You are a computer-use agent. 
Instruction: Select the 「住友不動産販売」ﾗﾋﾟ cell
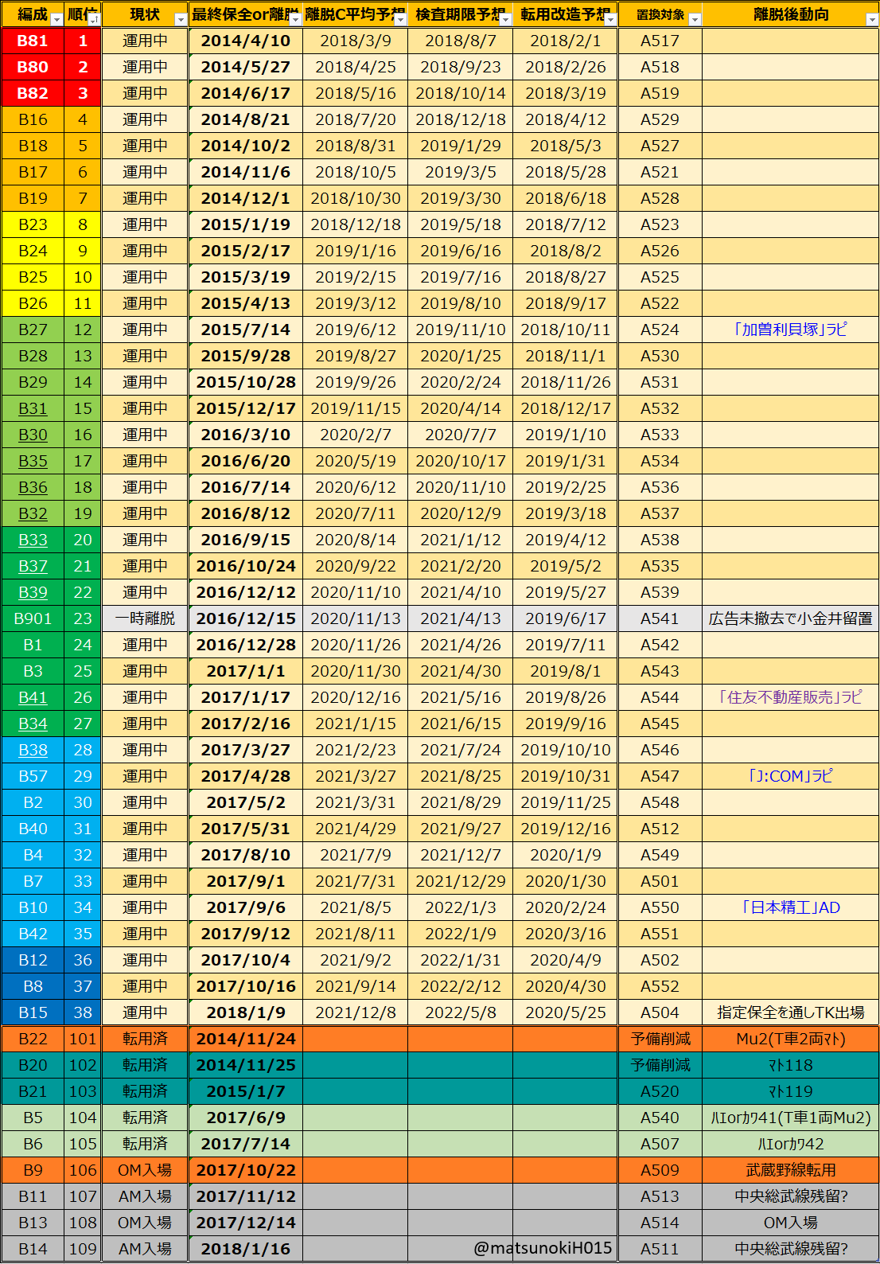pos(791,697)
